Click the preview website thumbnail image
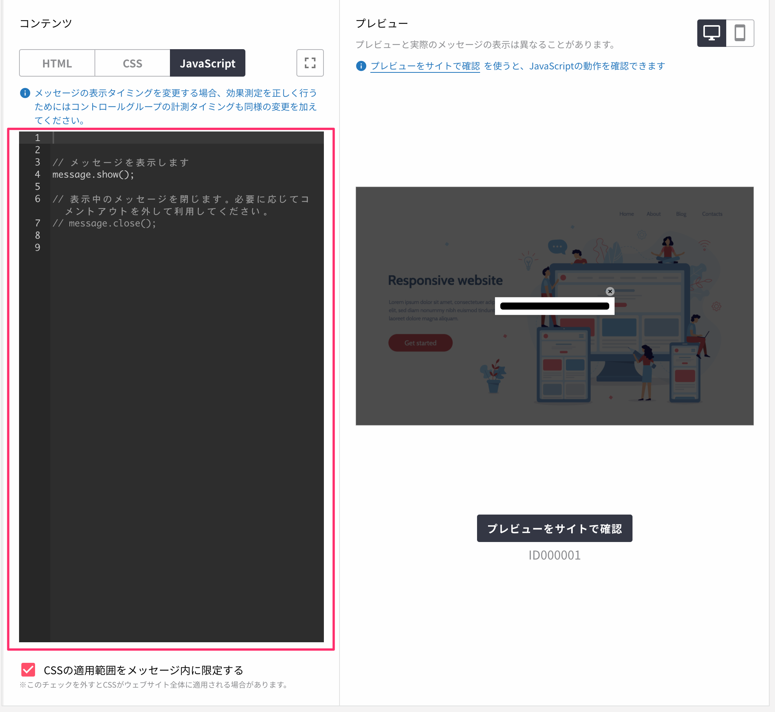The height and width of the screenshot is (712, 775). (x=554, y=306)
